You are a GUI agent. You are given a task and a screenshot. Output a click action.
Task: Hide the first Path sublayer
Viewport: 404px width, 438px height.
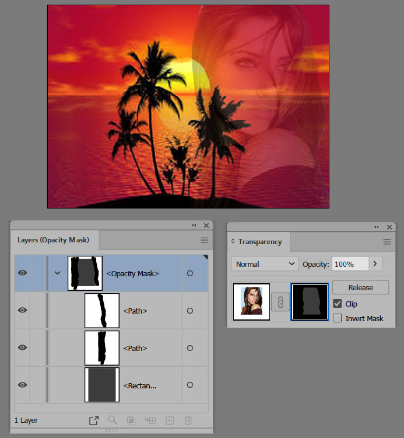pos(22,310)
